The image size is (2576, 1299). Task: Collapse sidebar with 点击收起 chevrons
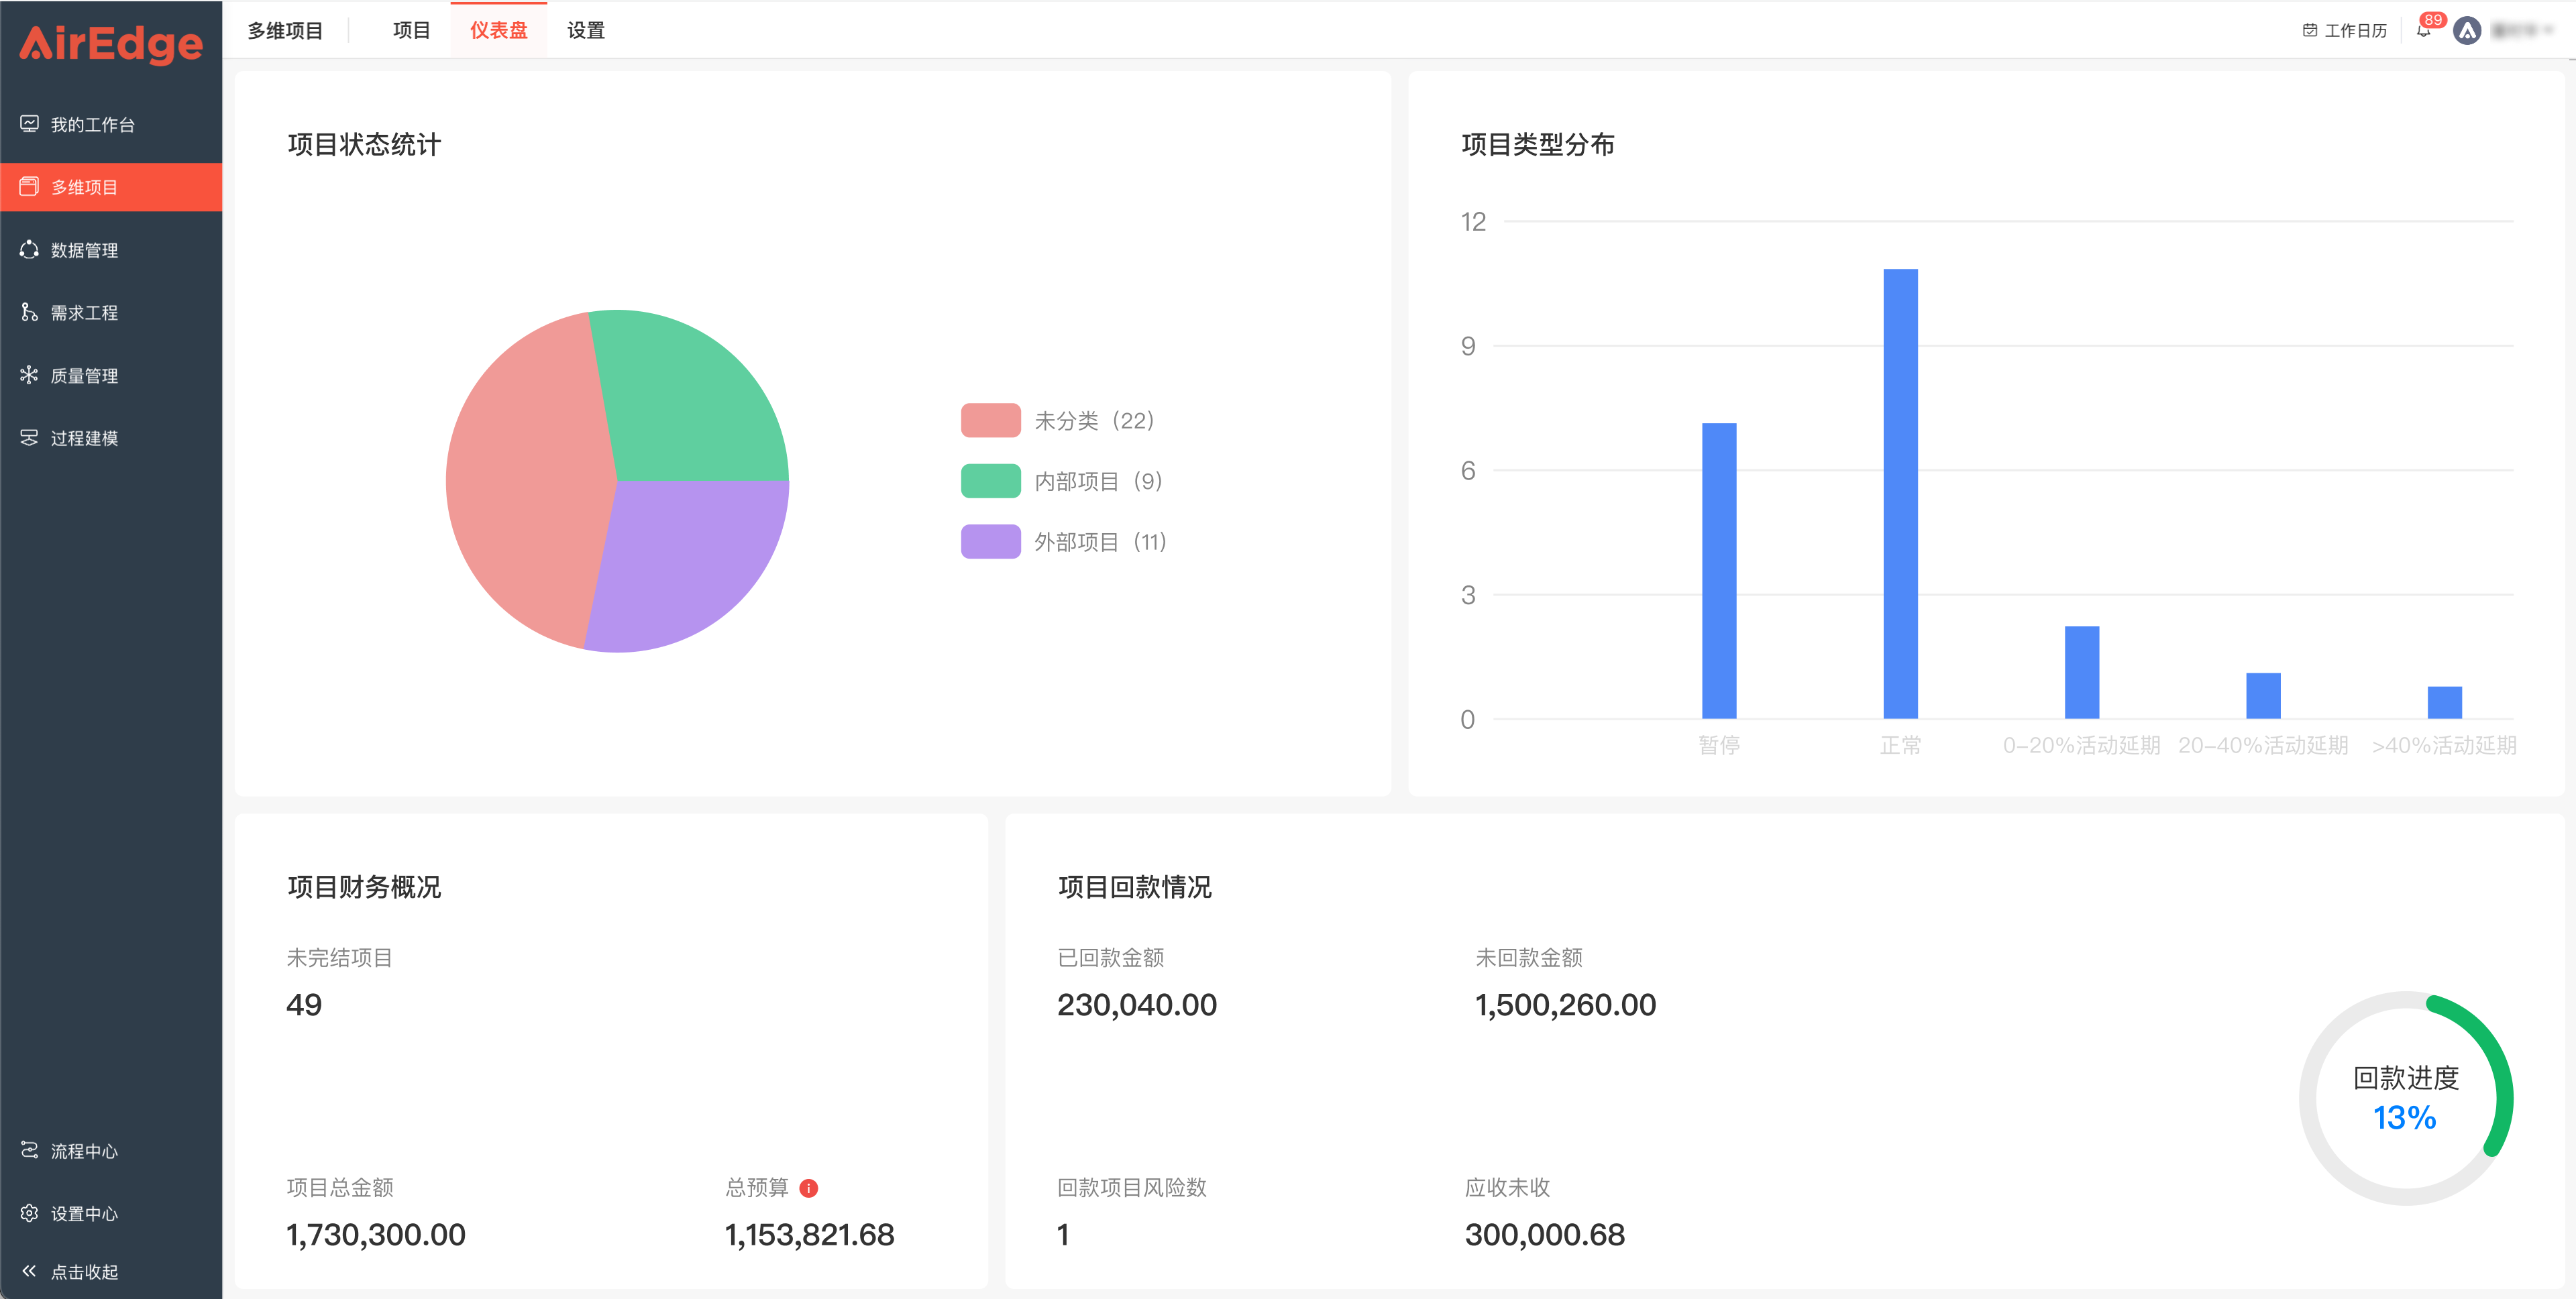(29, 1271)
